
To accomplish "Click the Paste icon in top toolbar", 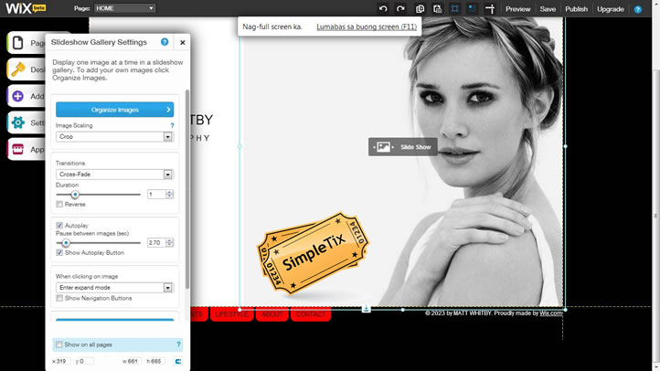I will (x=438, y=9).
